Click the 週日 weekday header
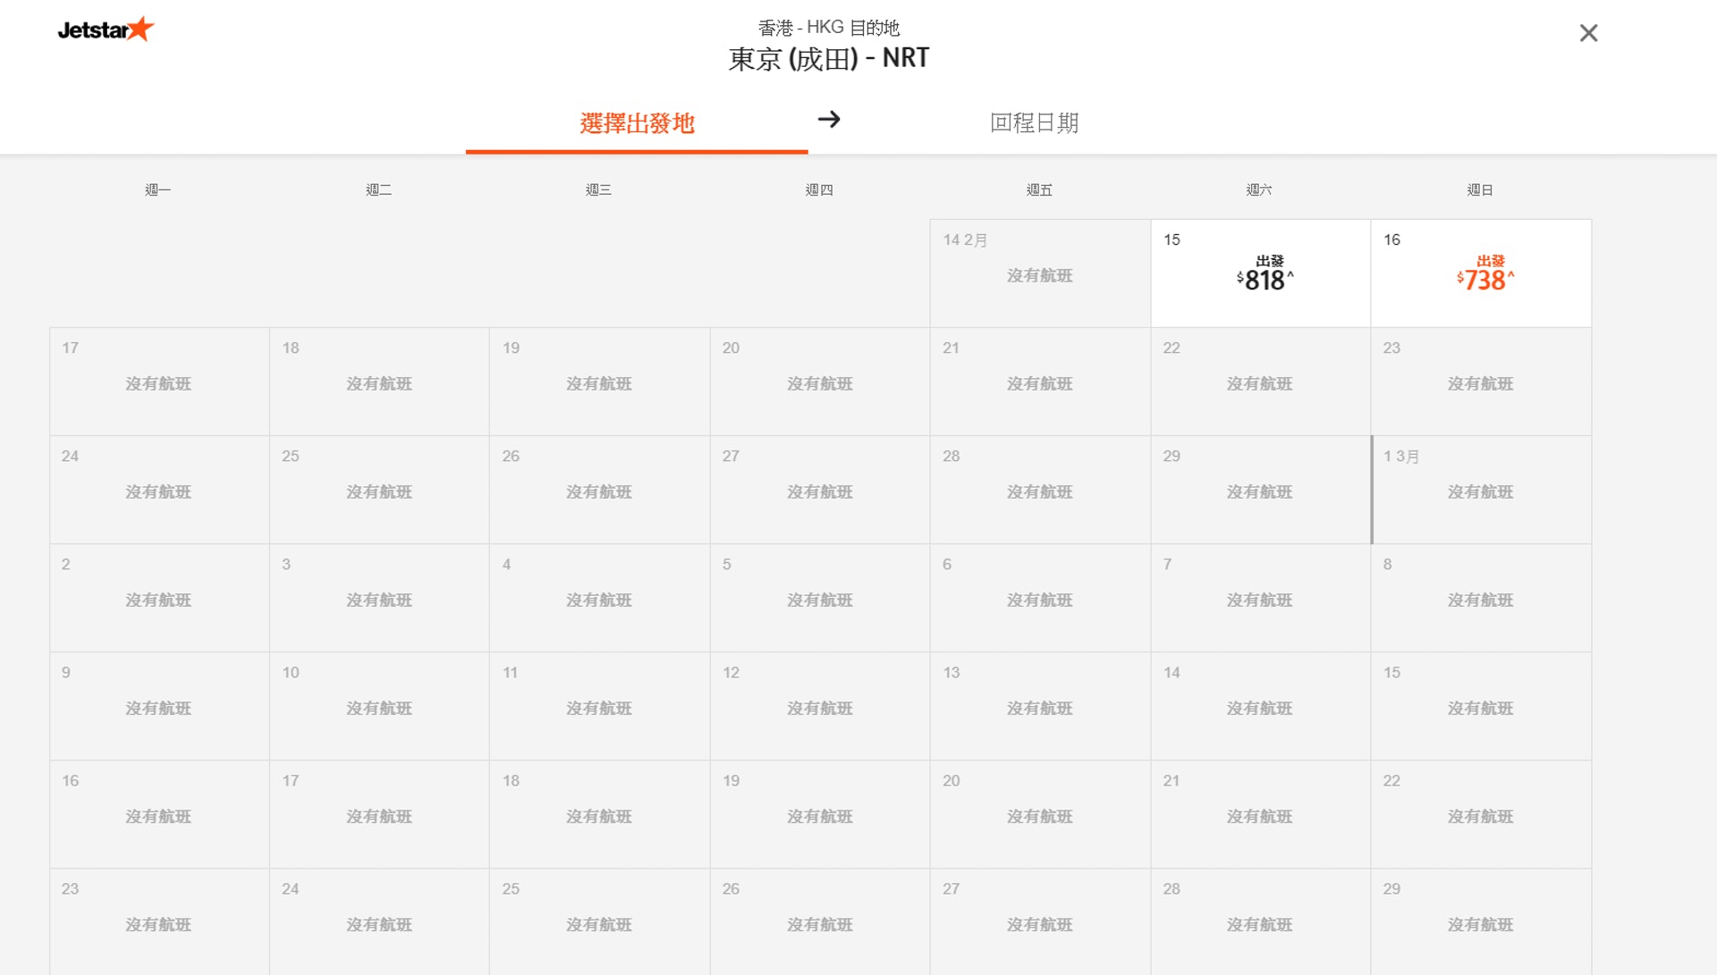 pos(1480,189)
